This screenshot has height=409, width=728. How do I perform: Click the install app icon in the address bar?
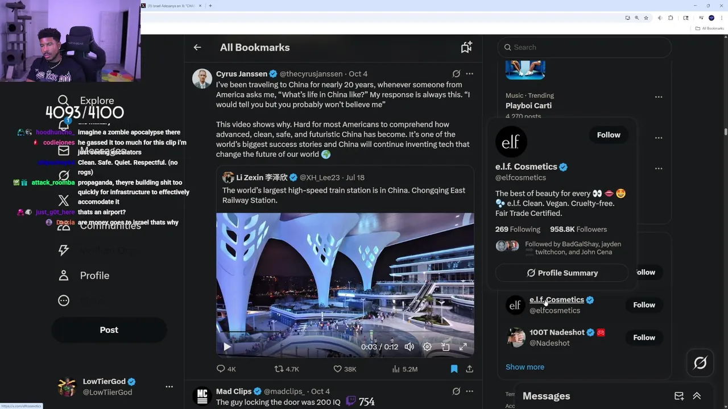click(627, 18)
